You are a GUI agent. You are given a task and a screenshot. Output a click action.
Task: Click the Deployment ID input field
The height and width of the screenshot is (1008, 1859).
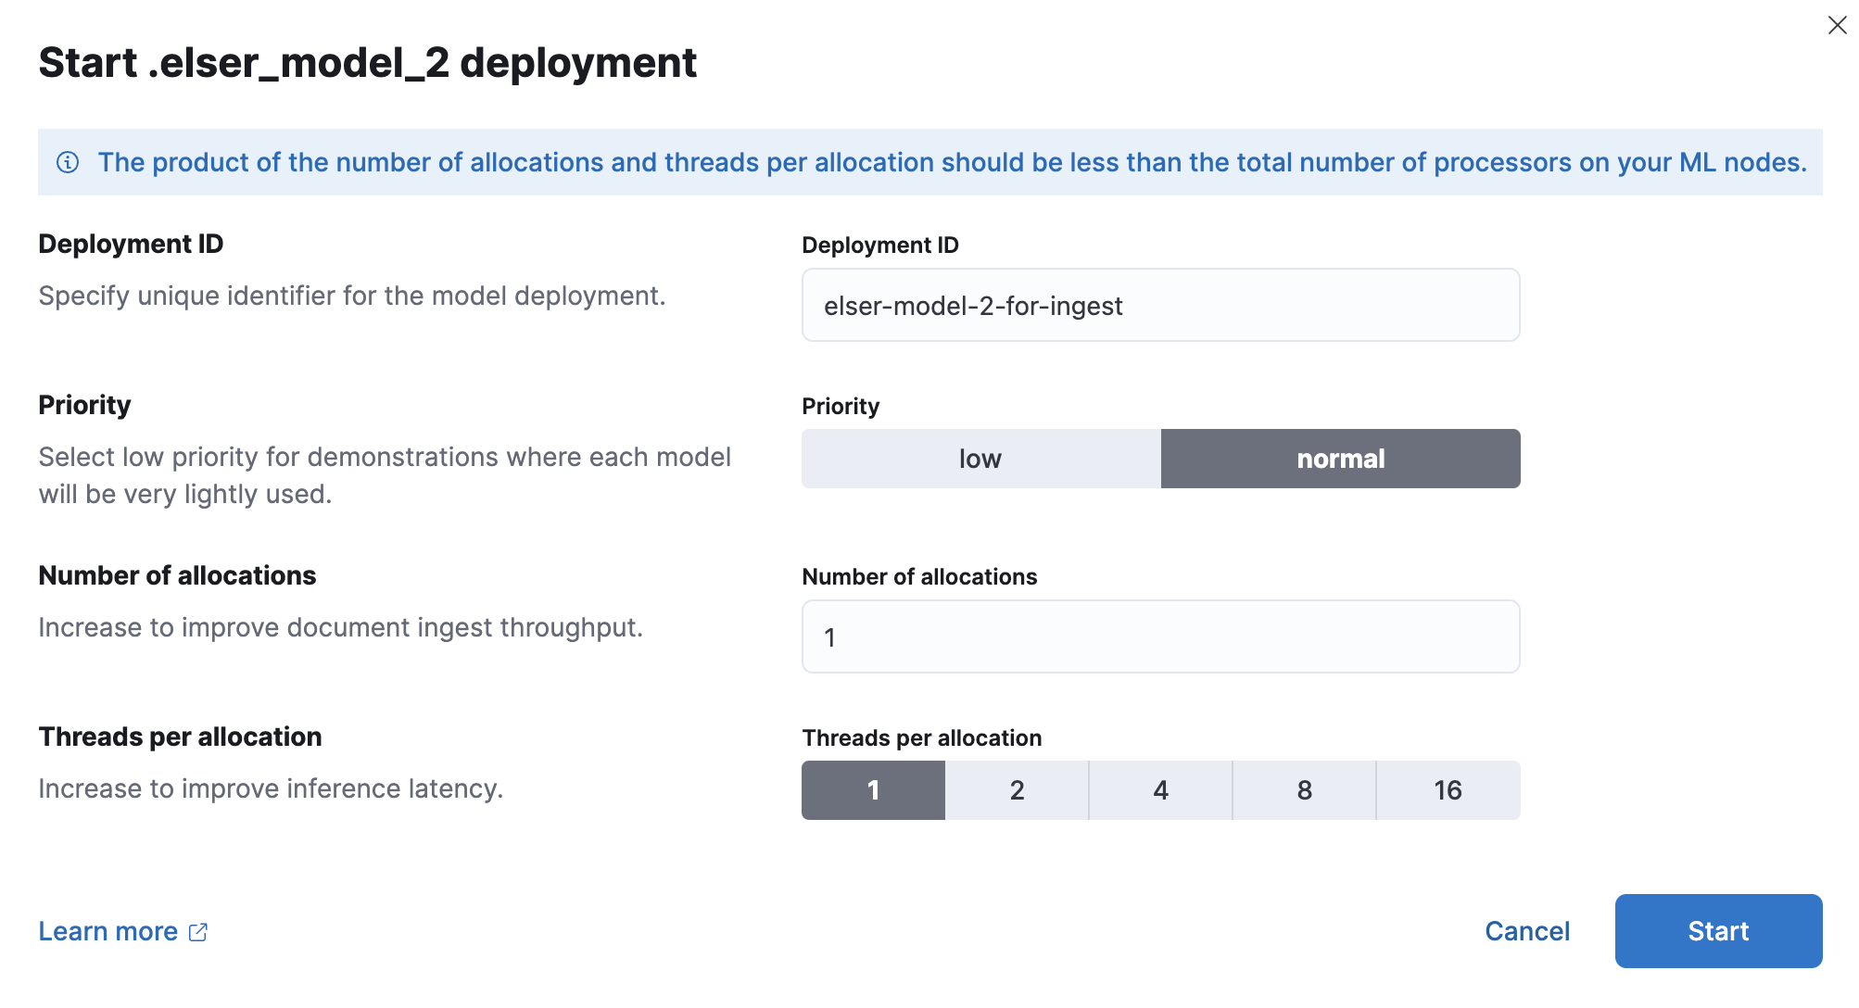1159,305
